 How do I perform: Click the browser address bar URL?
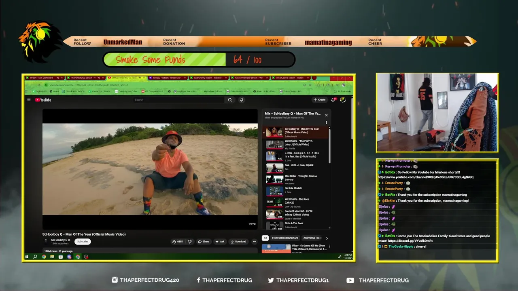tap(88, 85)
